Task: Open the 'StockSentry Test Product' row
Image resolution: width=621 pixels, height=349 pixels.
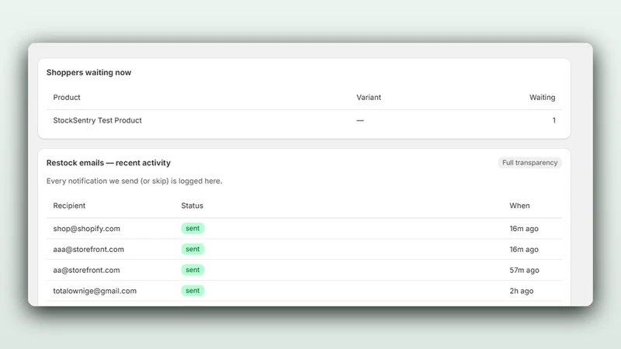Action: click(x=304, y=120)
